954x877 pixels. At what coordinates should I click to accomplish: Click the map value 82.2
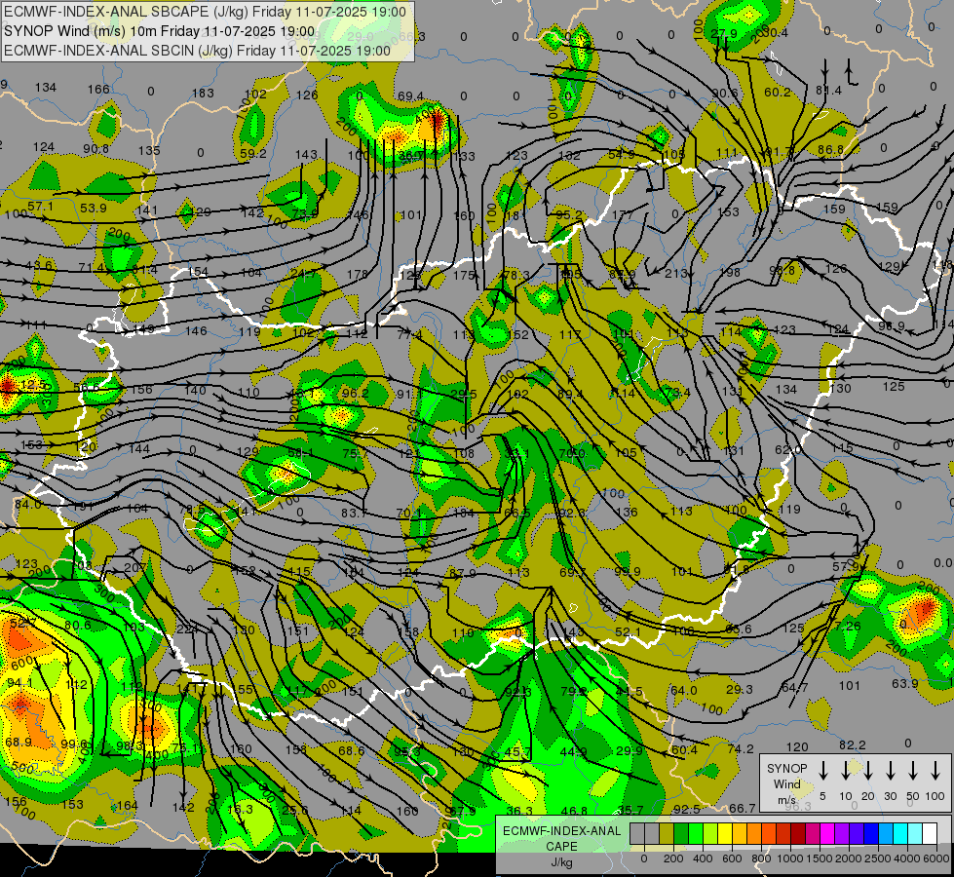point(853,744)
